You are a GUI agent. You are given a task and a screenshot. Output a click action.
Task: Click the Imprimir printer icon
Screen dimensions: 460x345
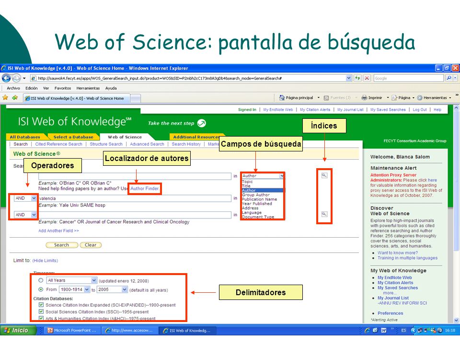click(x=364, y=98)
